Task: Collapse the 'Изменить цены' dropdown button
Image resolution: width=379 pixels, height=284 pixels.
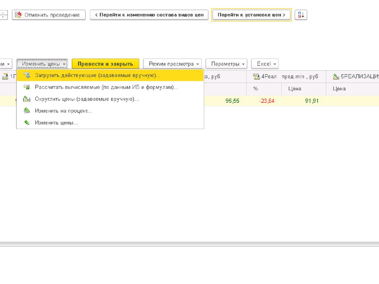Action: pyautogui.click(x=42, y=64)
